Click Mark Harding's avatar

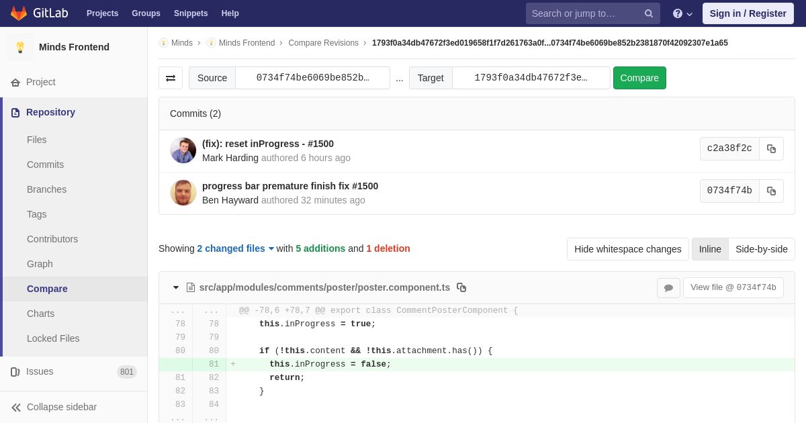(x=183, y=150)
